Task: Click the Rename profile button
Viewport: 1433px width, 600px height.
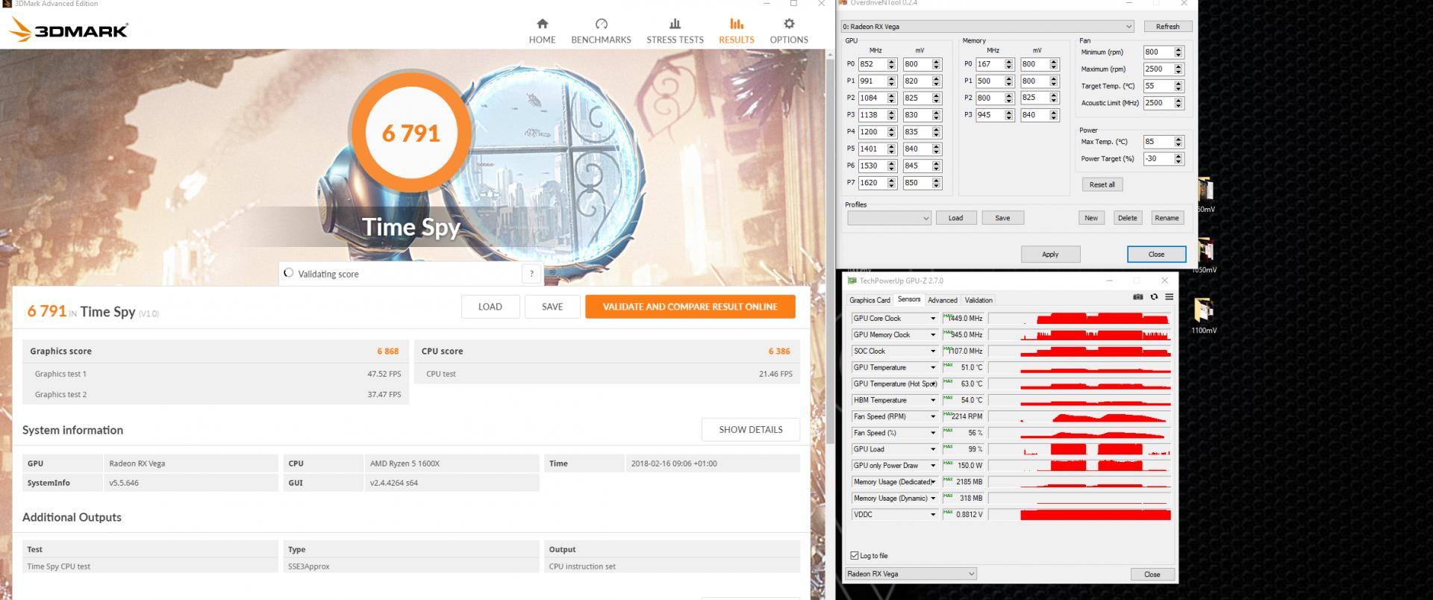Action: click(1167, 218)
